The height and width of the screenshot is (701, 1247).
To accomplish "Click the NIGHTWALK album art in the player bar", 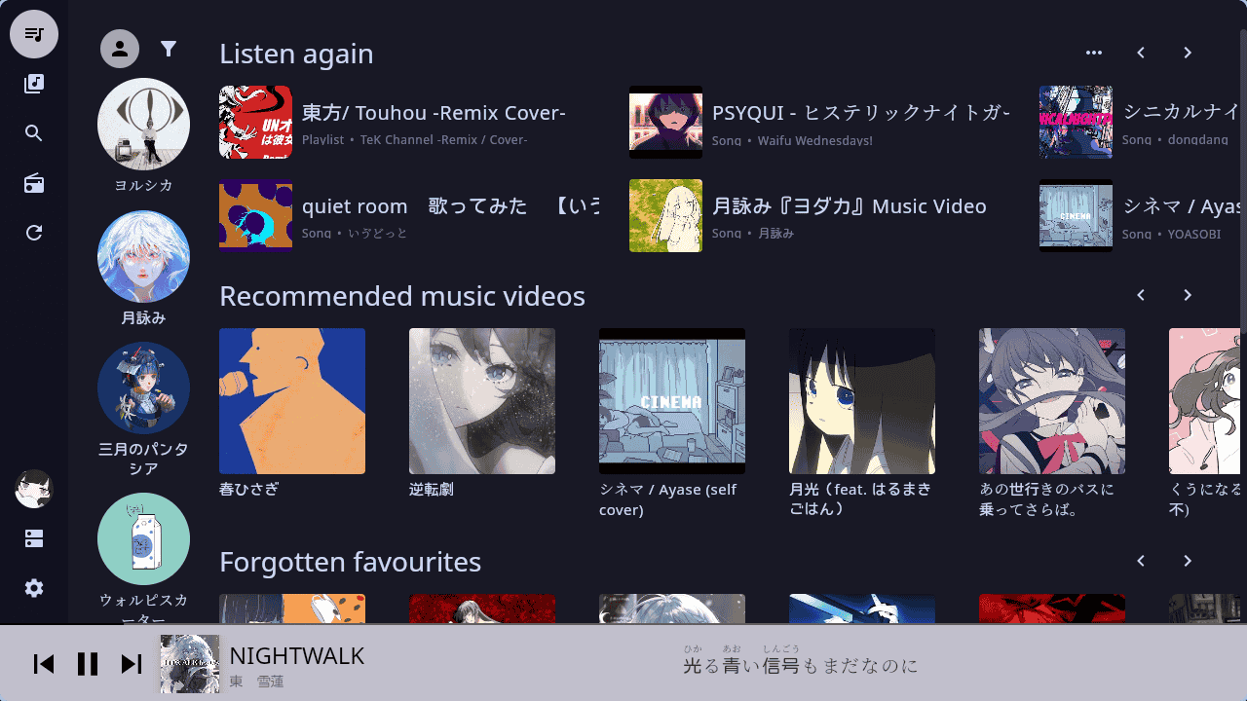I will [x=190, y=664].
